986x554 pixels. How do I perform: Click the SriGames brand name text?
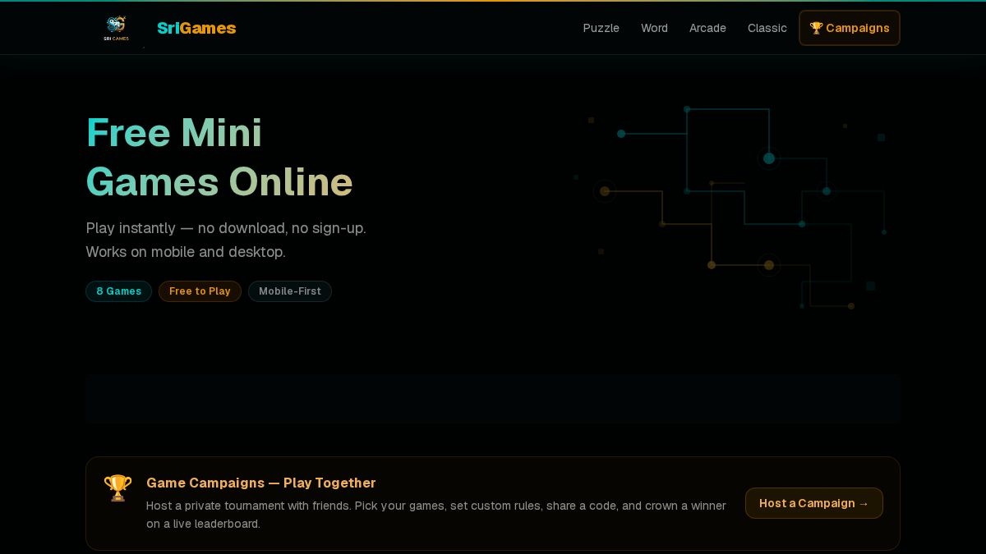click(x=196, y=28)
